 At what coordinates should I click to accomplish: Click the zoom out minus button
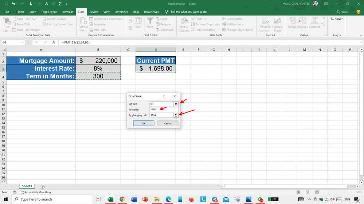click(x=324, y=192)
